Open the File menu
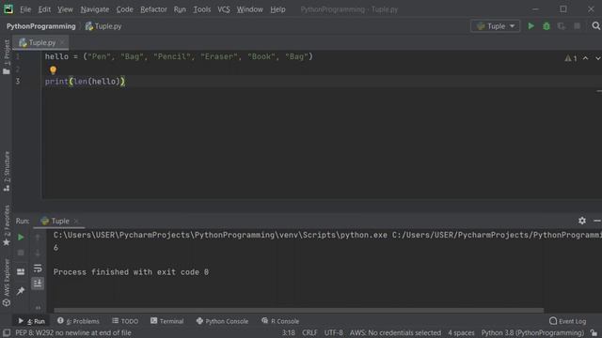This screenshot has width=602, height=338. [25, 9]
